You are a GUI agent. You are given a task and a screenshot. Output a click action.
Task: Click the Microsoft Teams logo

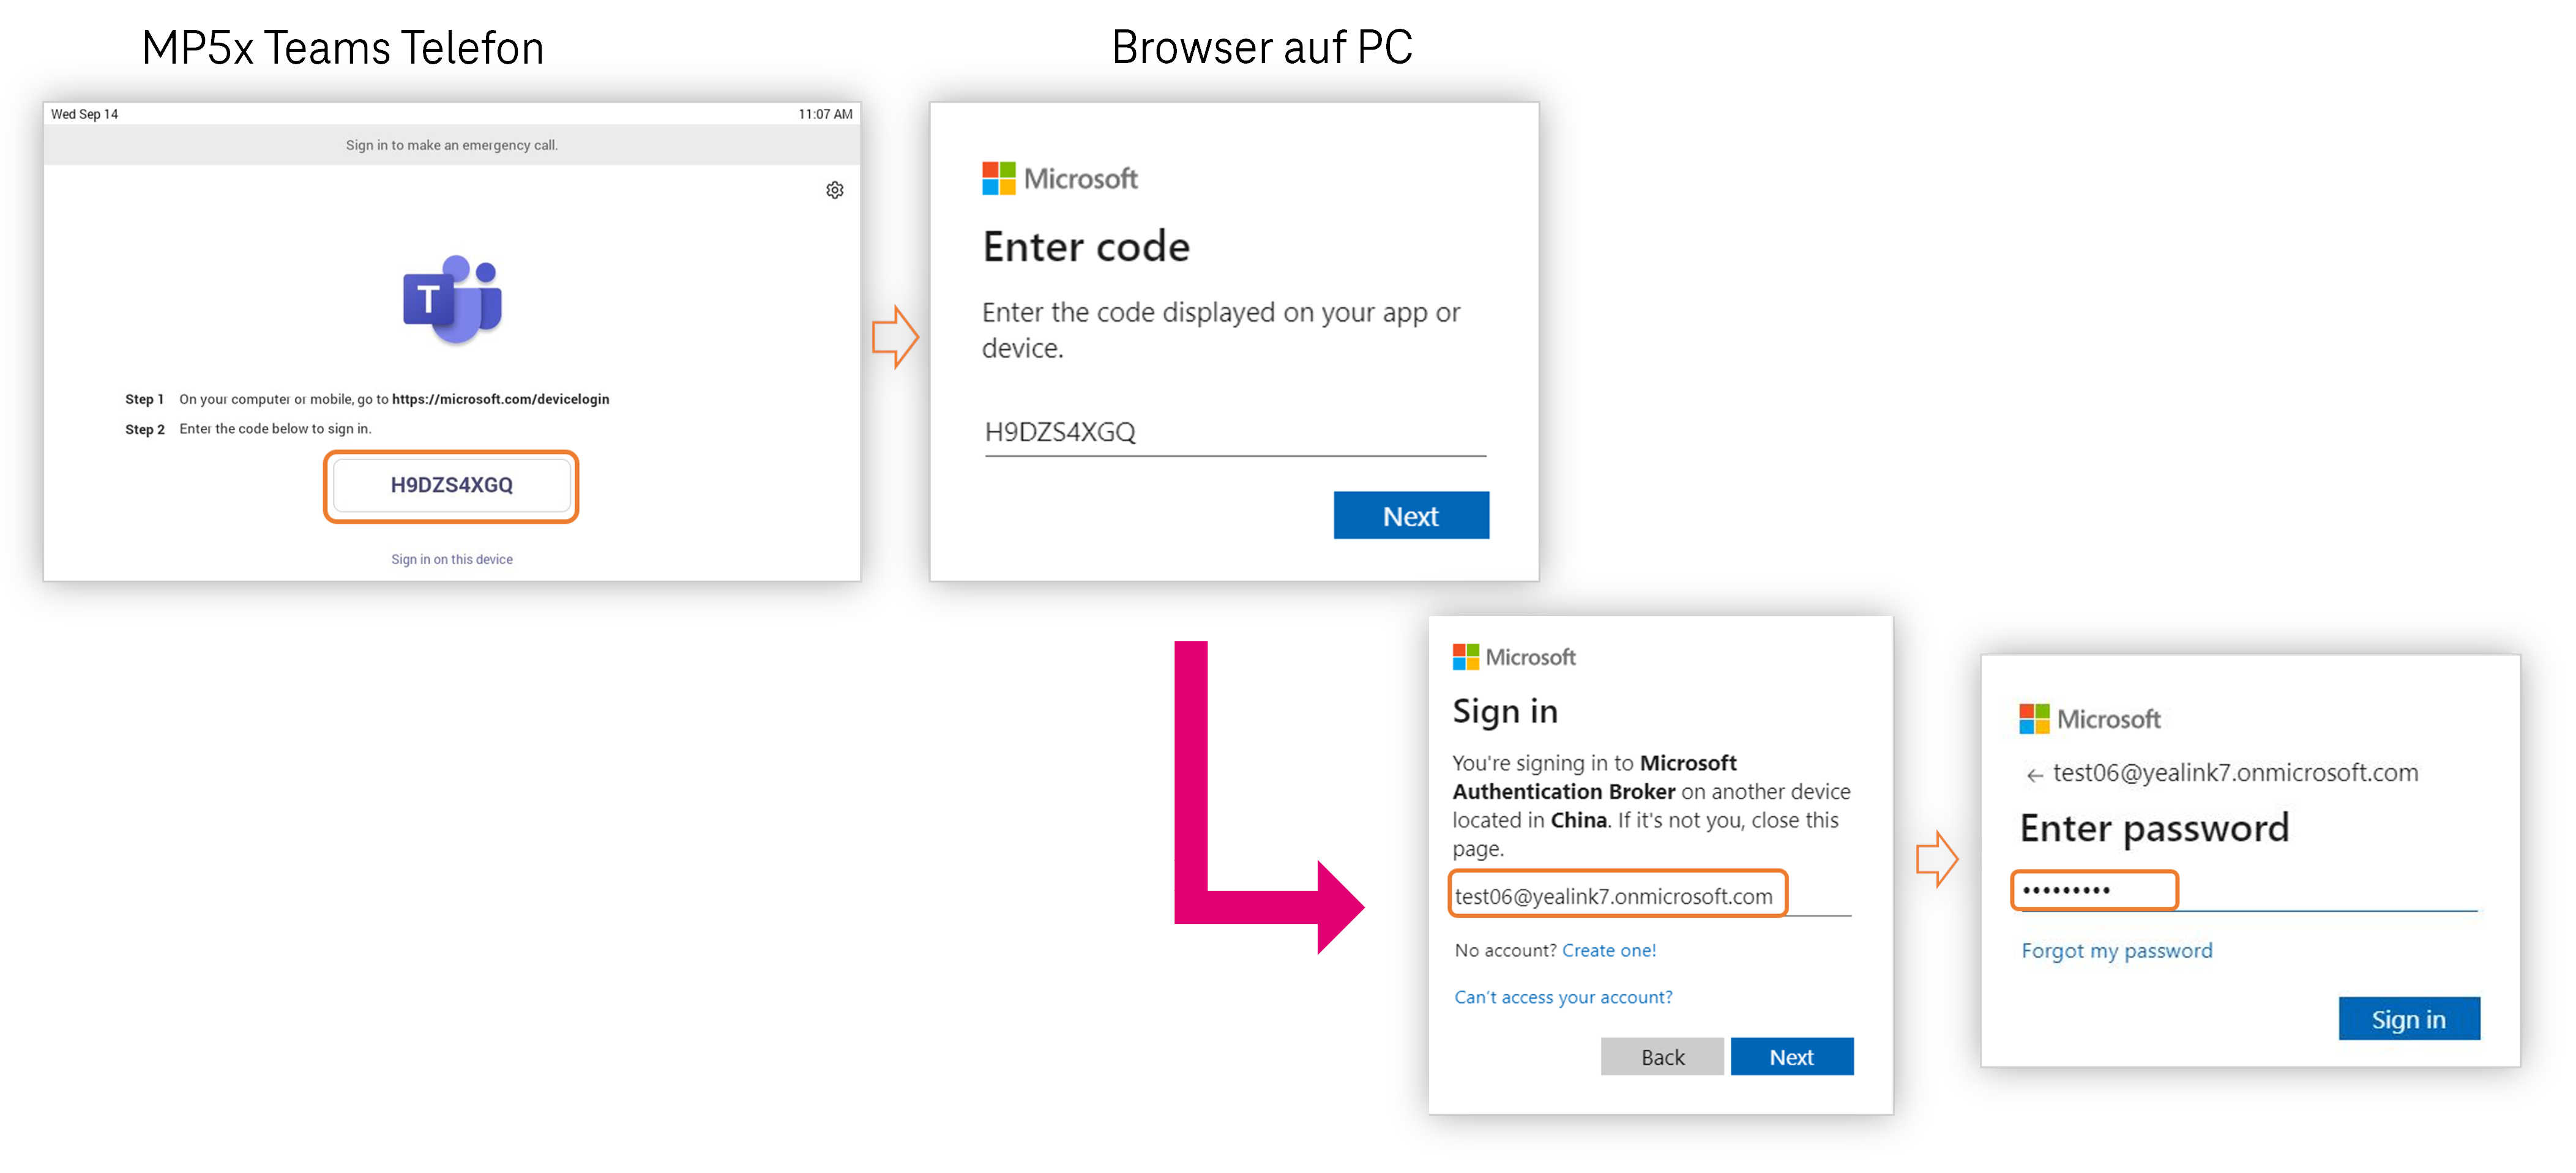pyautogui.click(x=452, y=299)
